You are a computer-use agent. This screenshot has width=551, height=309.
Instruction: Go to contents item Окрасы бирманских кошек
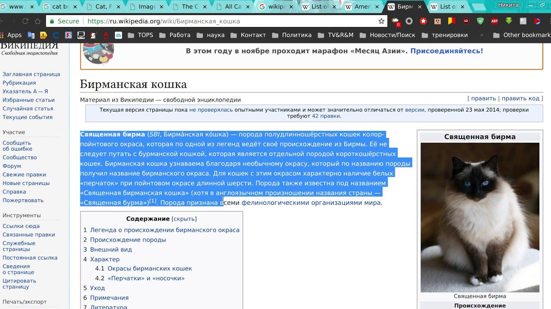click(x=150, y=269)
